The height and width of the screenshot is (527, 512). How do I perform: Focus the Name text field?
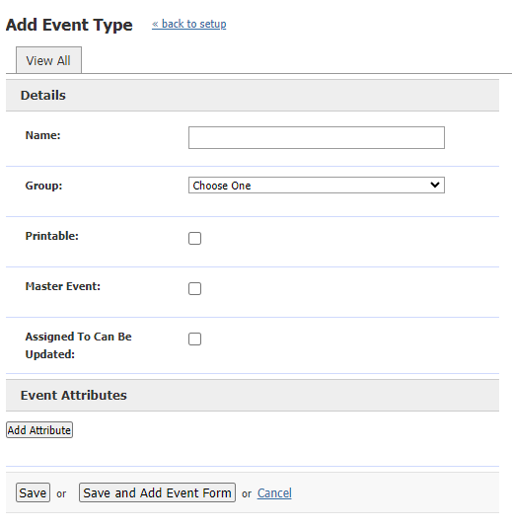click(317, 137)
